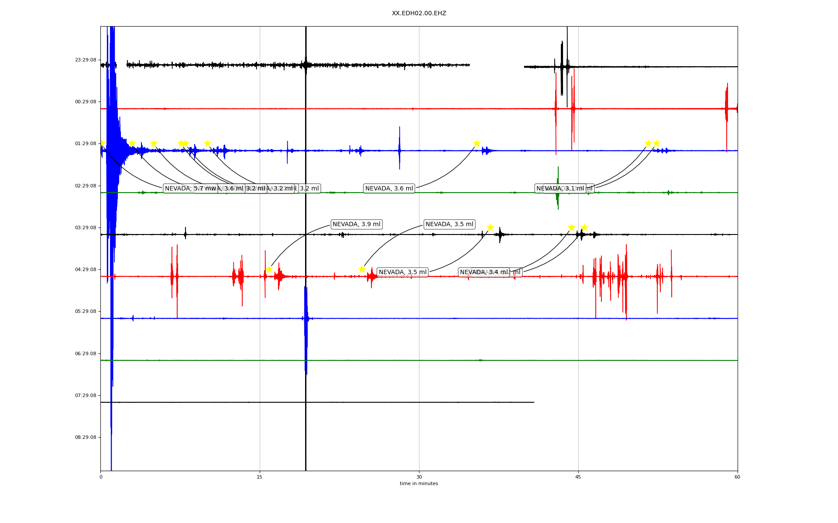The height and width of the screenshot is (523, 838).
Task: Click the NEVADA, 3.5 ml label on the 04:29:08 row
Action: pyautogui.click(x=402, y=272)
